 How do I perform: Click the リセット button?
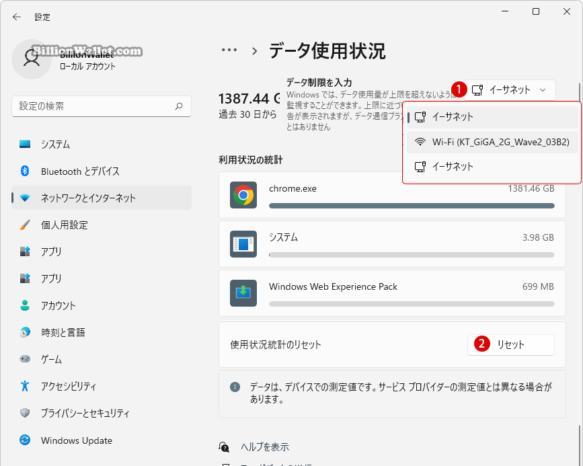[510, 345]
